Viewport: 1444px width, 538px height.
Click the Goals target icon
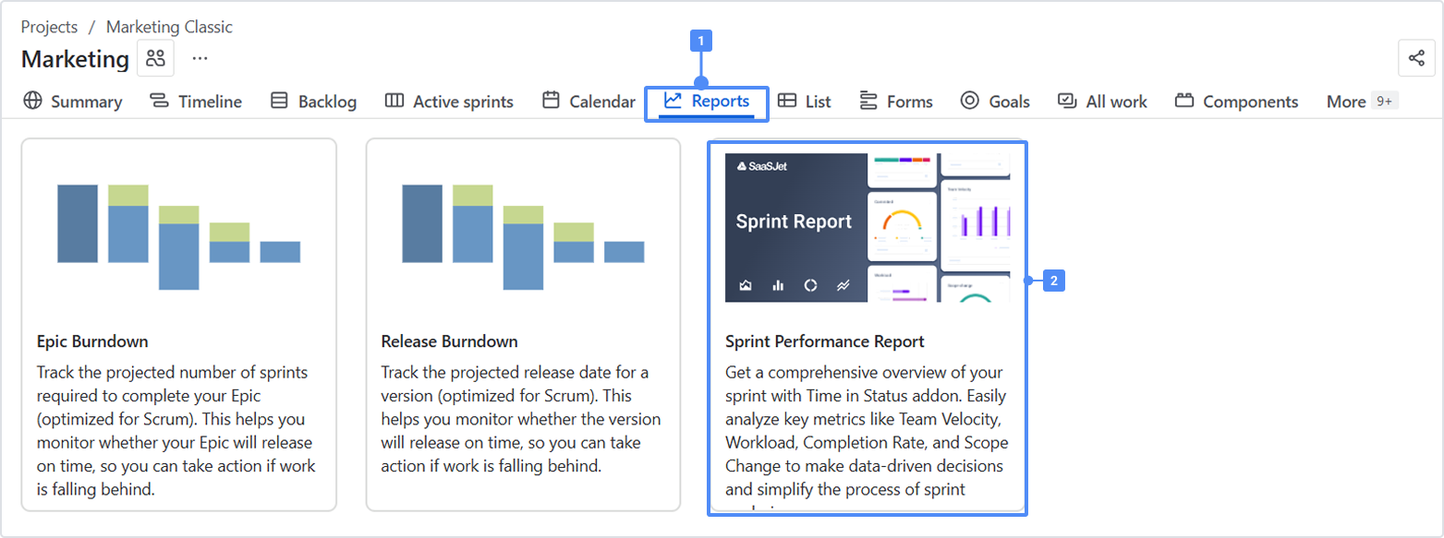coord(969,102)
